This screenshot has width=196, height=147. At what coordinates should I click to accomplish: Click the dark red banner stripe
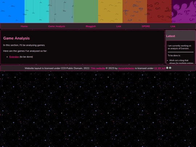[159, 11]
